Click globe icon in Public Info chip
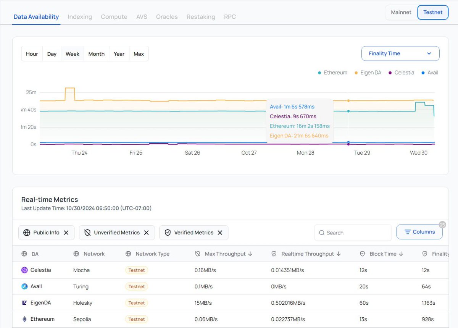This screenshot has height=328, width=458. click(x=27, y=233)
